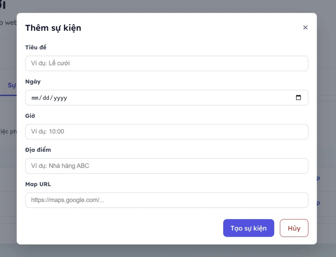The width and height of the screenshot is (336, 257).
Task: Close the Thêm sự kiện dialog
Action: pos(305,28)
